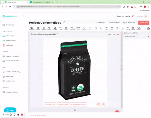This screenshot has height=118, width=151.
Task: Open the templates tool in toolbar
Action: tap(32, 28)
